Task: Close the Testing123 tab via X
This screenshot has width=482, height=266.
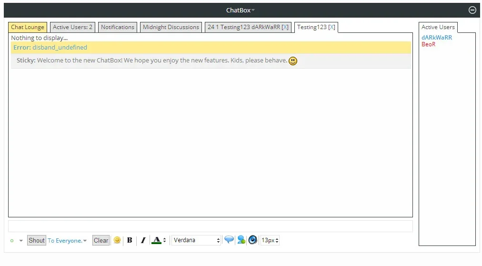Action: click(x=331, y=27)
